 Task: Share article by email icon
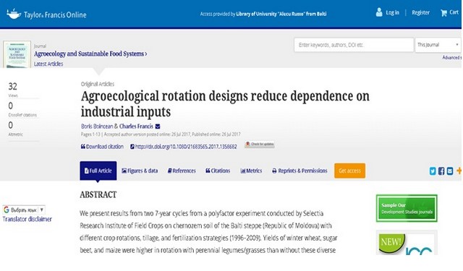coord(450,171)
